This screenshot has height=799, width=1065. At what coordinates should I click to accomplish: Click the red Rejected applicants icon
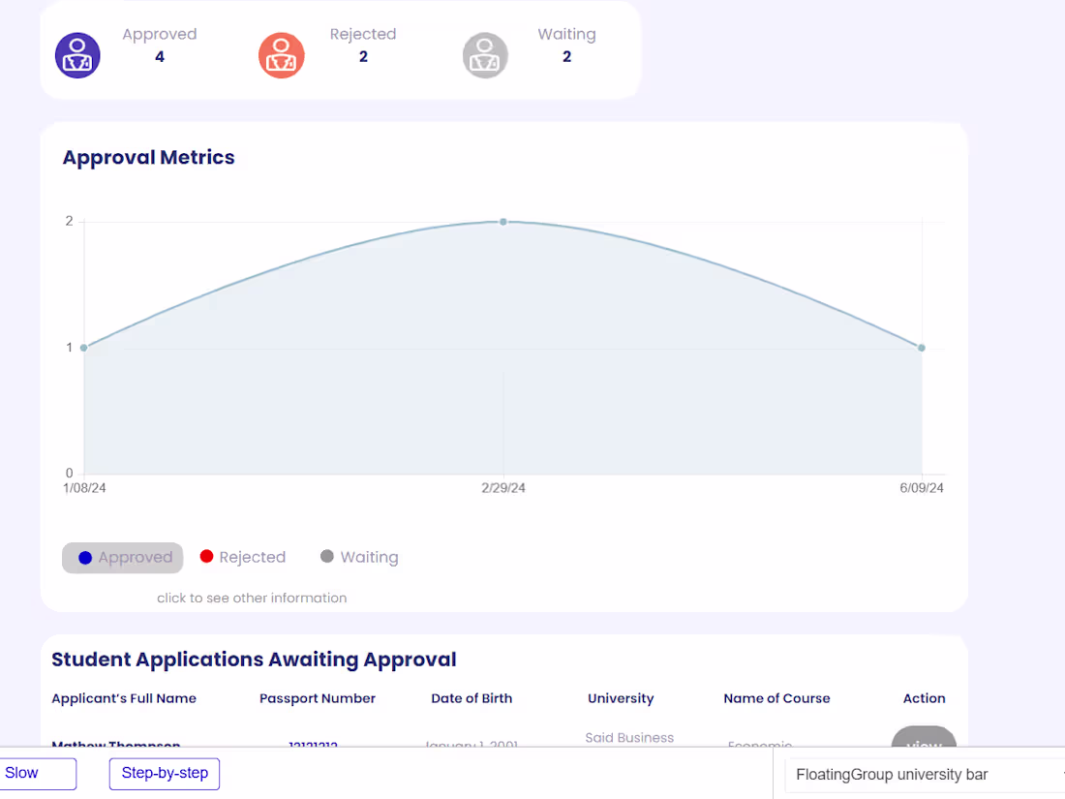click(x=282, y=55)
